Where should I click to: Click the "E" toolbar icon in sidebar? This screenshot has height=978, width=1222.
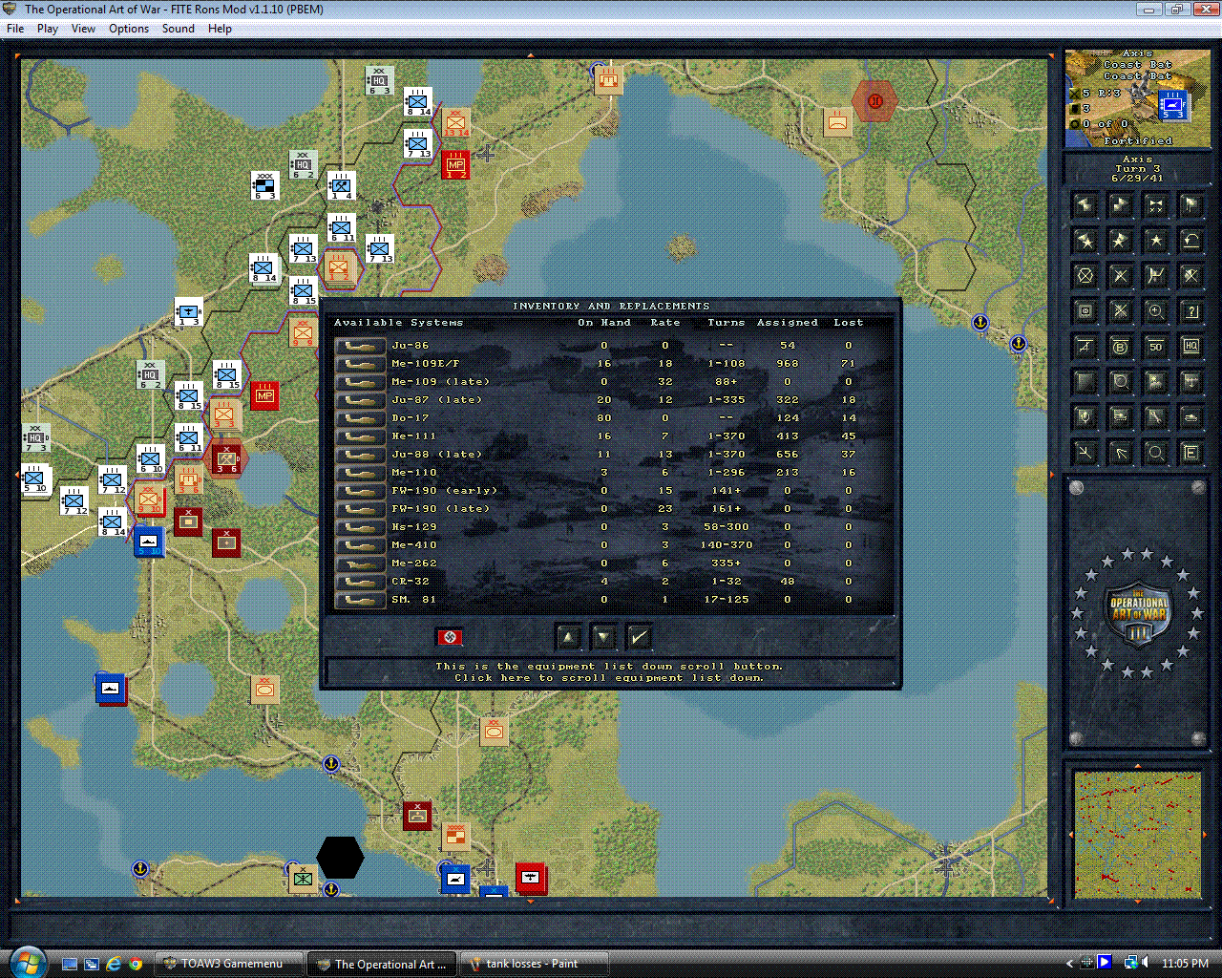point(1190,452)
